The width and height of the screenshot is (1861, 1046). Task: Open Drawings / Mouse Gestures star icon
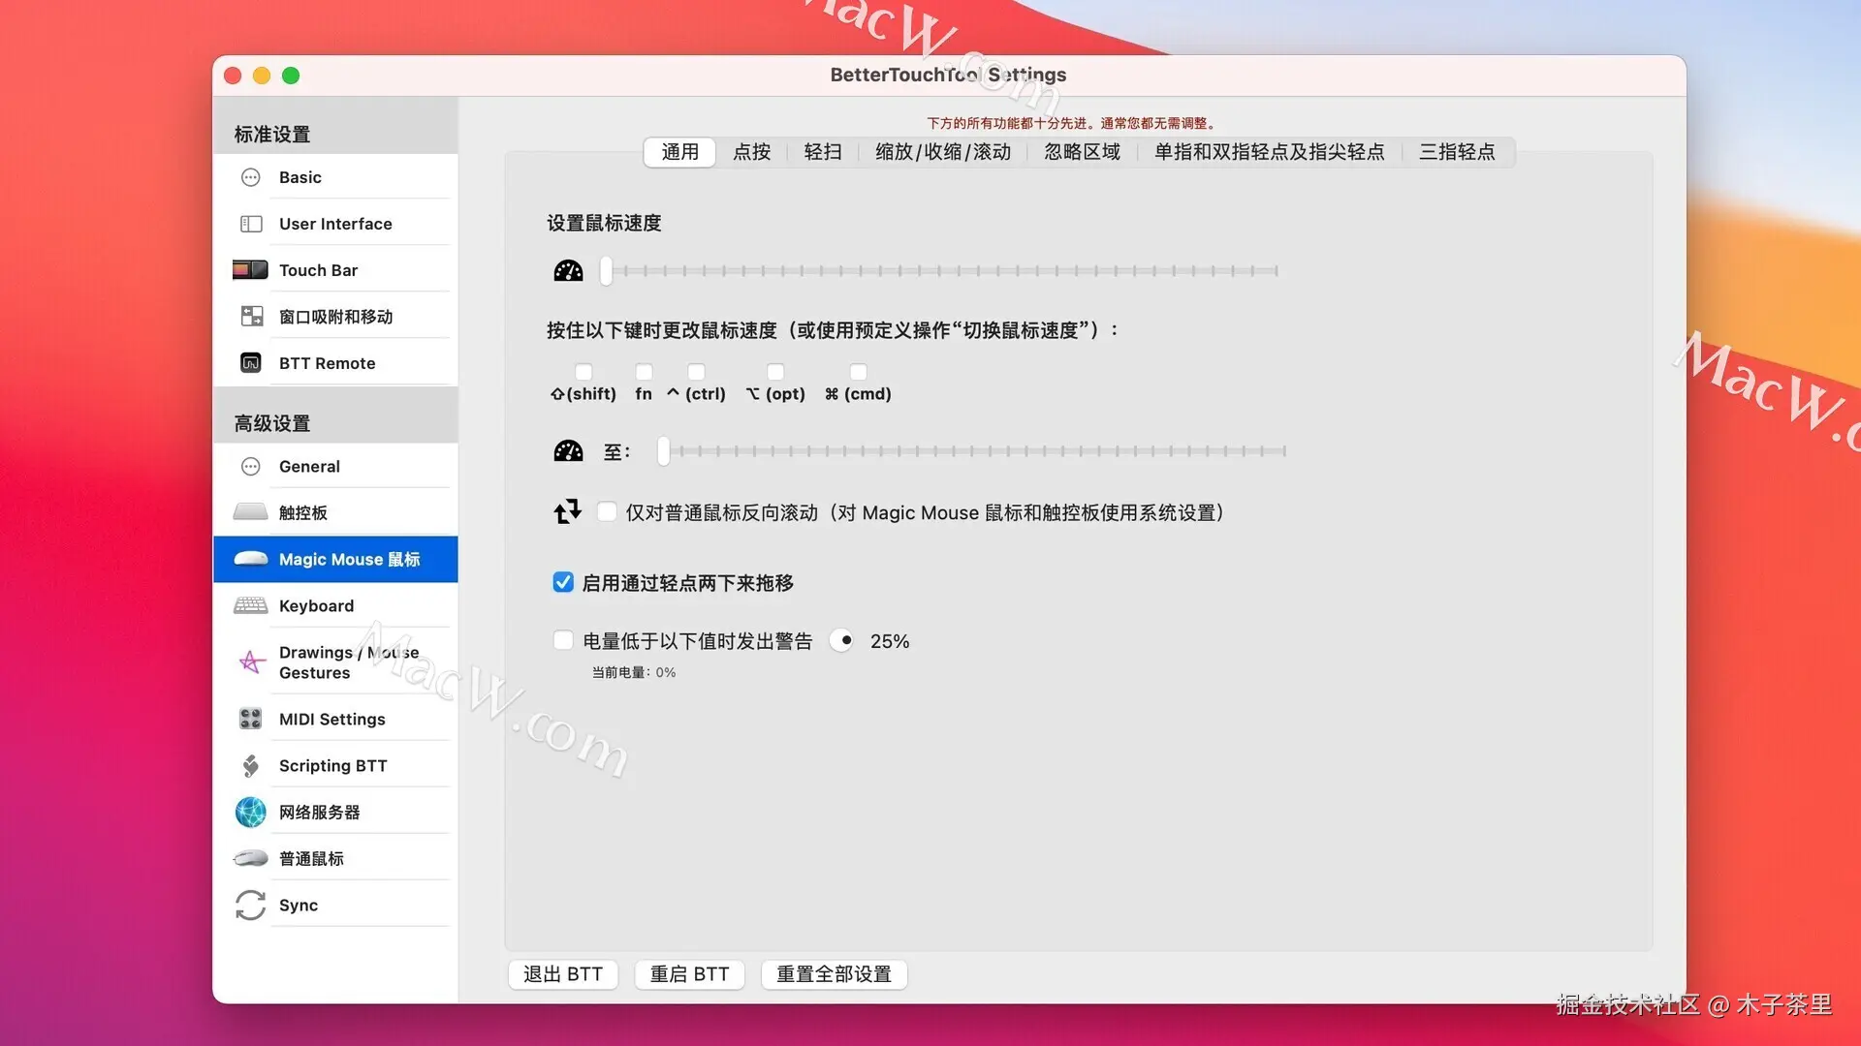click(x=251, y=662)
